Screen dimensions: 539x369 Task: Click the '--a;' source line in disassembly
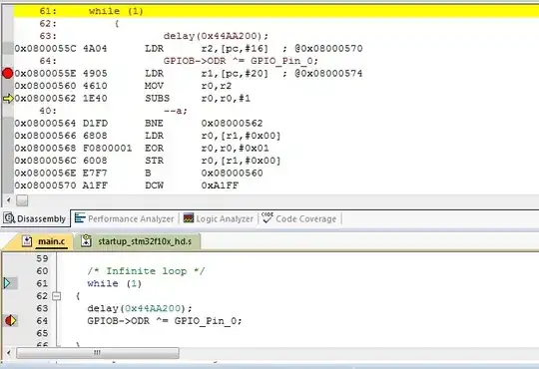tap(176, 111)
